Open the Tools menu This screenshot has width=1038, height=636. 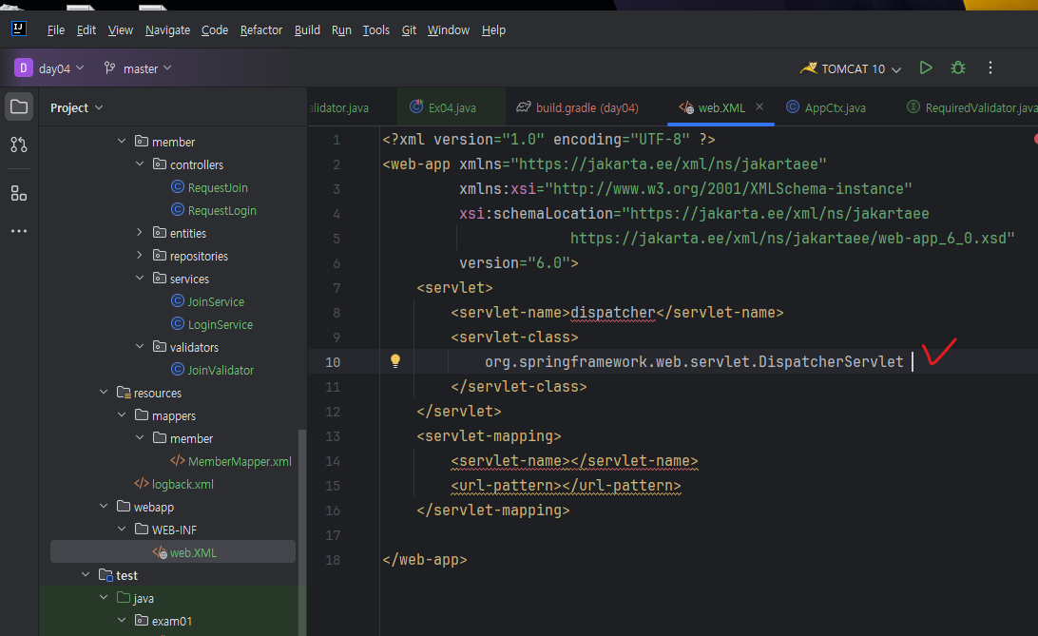point(376,29)
